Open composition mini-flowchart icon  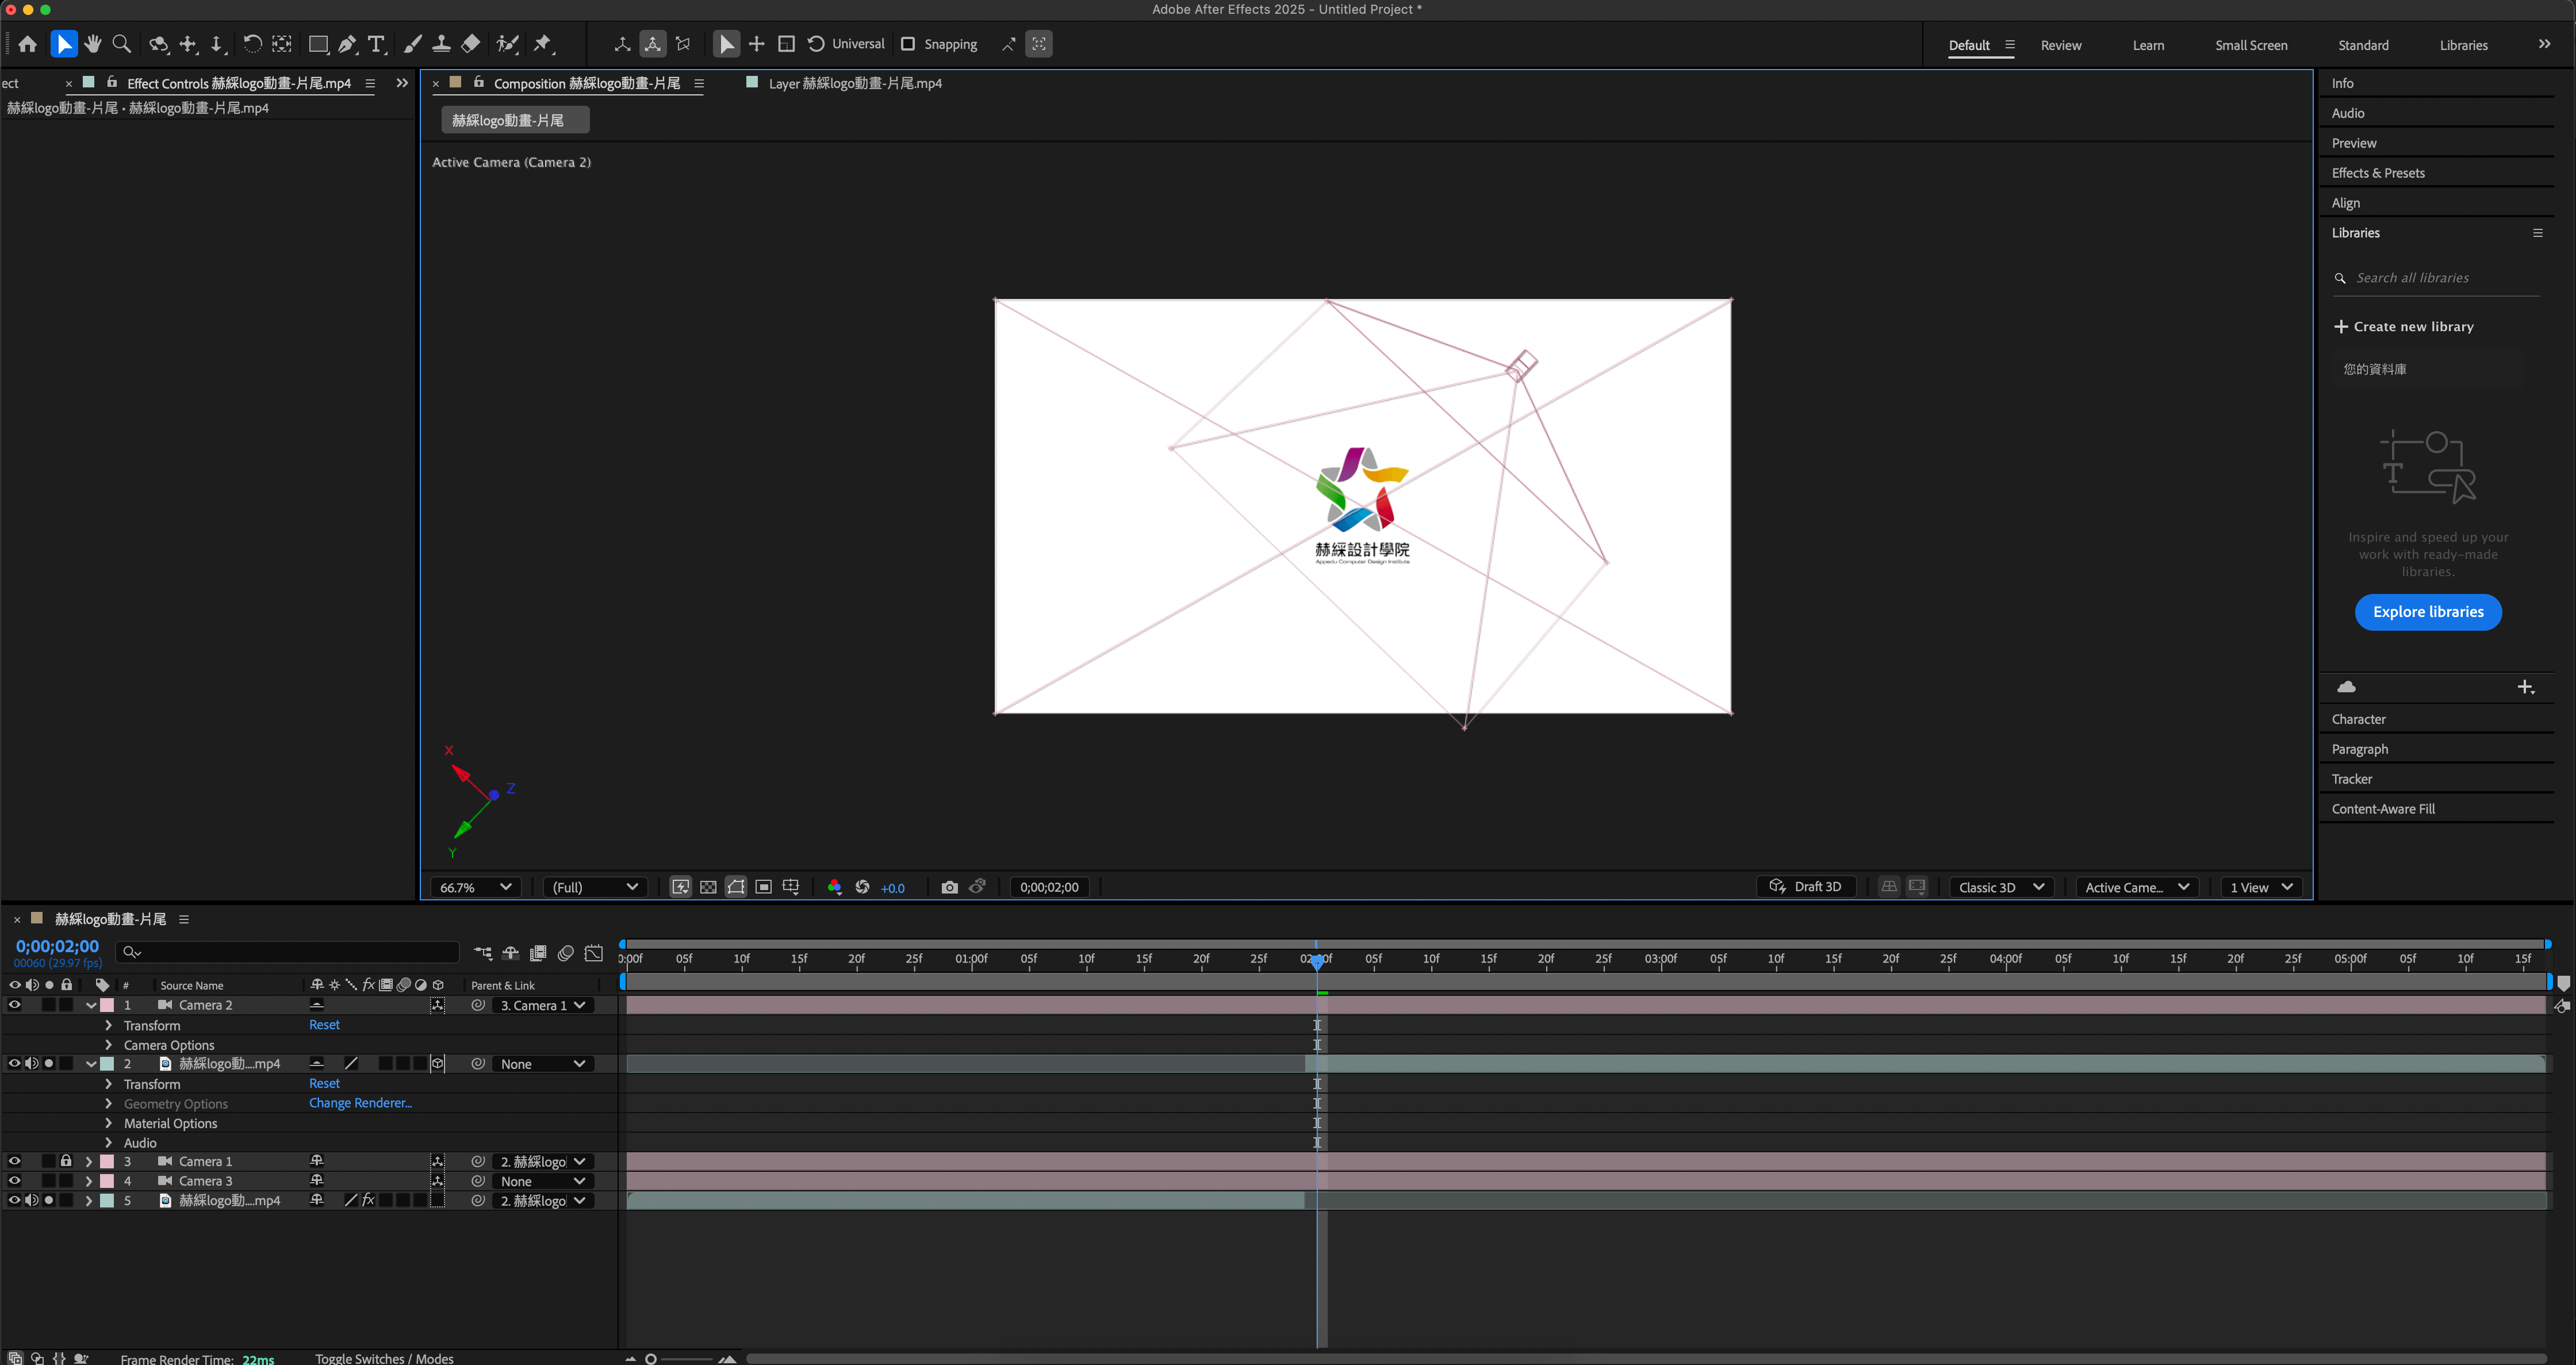click(x=483, y=953)
